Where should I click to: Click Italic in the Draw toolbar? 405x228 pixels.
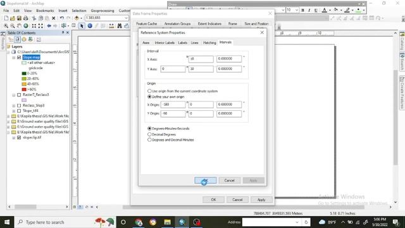309,10
